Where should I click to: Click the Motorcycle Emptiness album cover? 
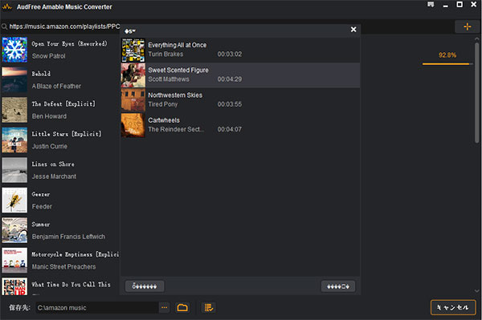pos(14,260)
